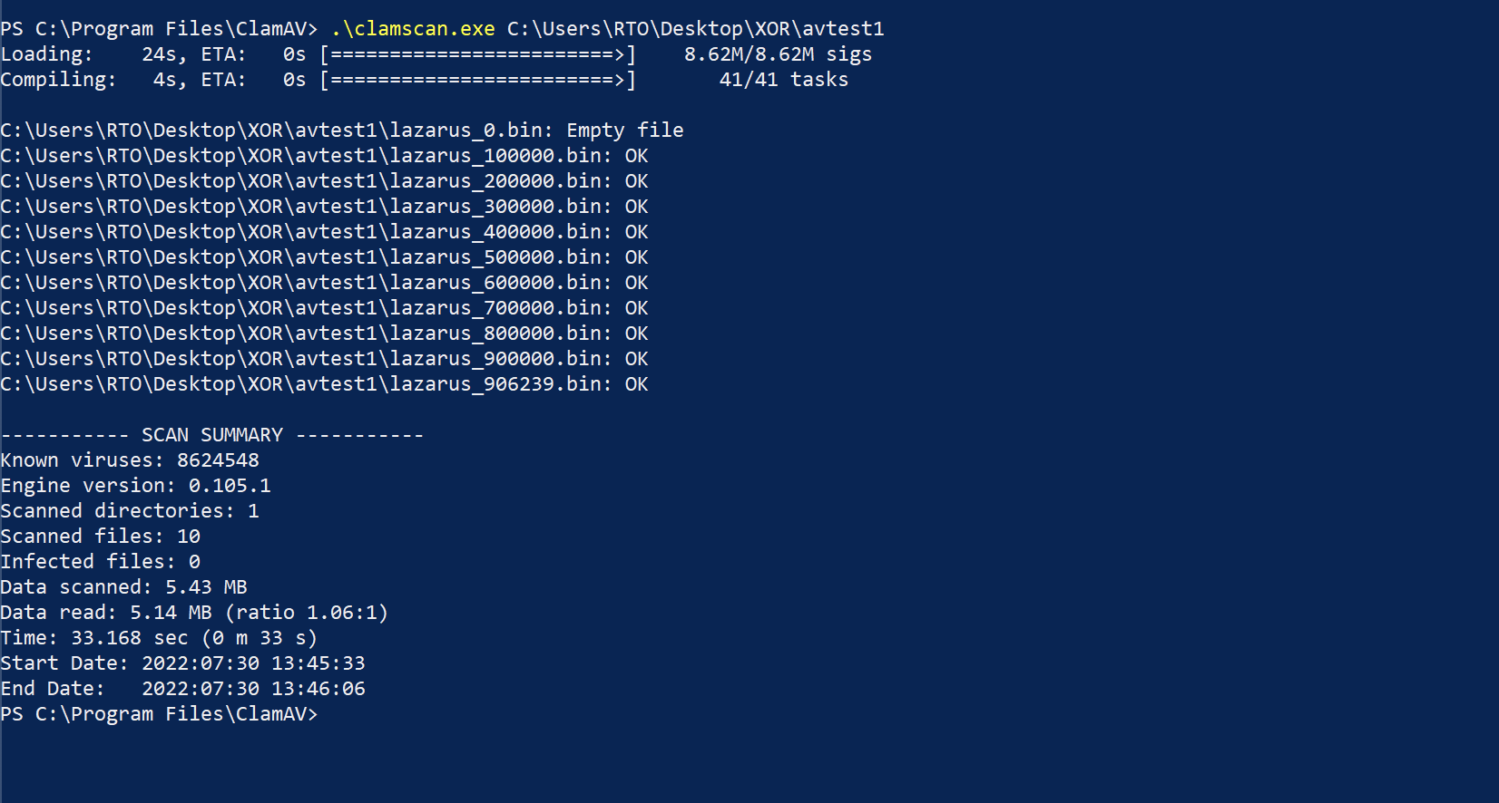
Task: Click the lazarus_600000.bin output line
Action: (x=325, y=283)
